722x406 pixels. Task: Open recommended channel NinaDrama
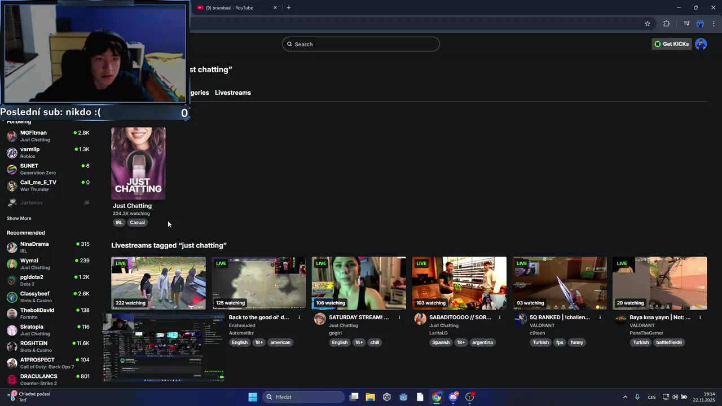(x=48, y=247)
